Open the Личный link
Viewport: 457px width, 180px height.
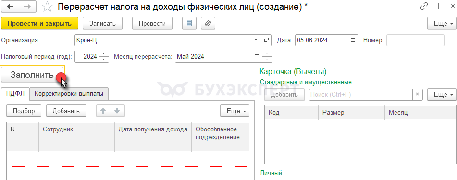(x=271, y=173)
